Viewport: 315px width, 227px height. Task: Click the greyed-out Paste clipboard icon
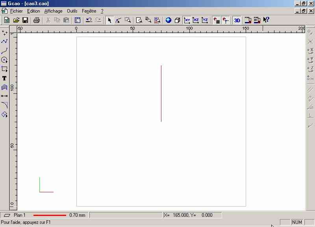coord(66,20)
